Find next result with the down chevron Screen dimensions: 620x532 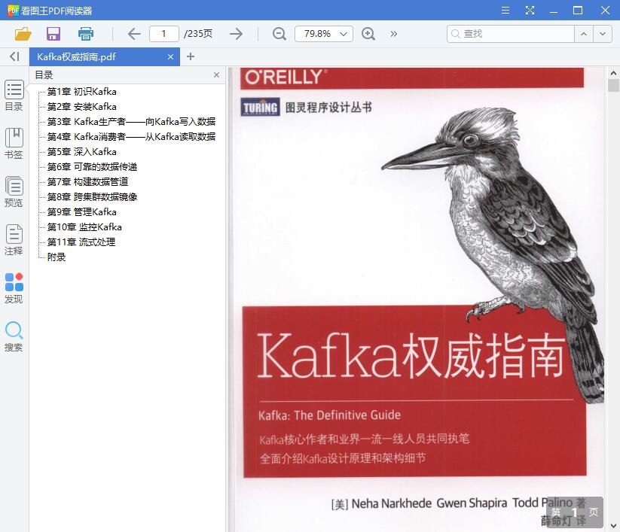[602, 34]
